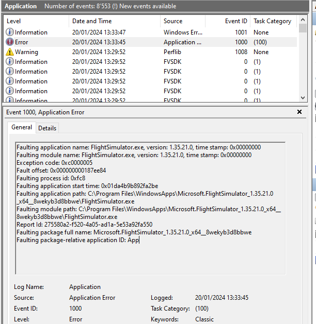Sort by the Event ID column header
Viewport: 316px width, 324px height.
228,21
